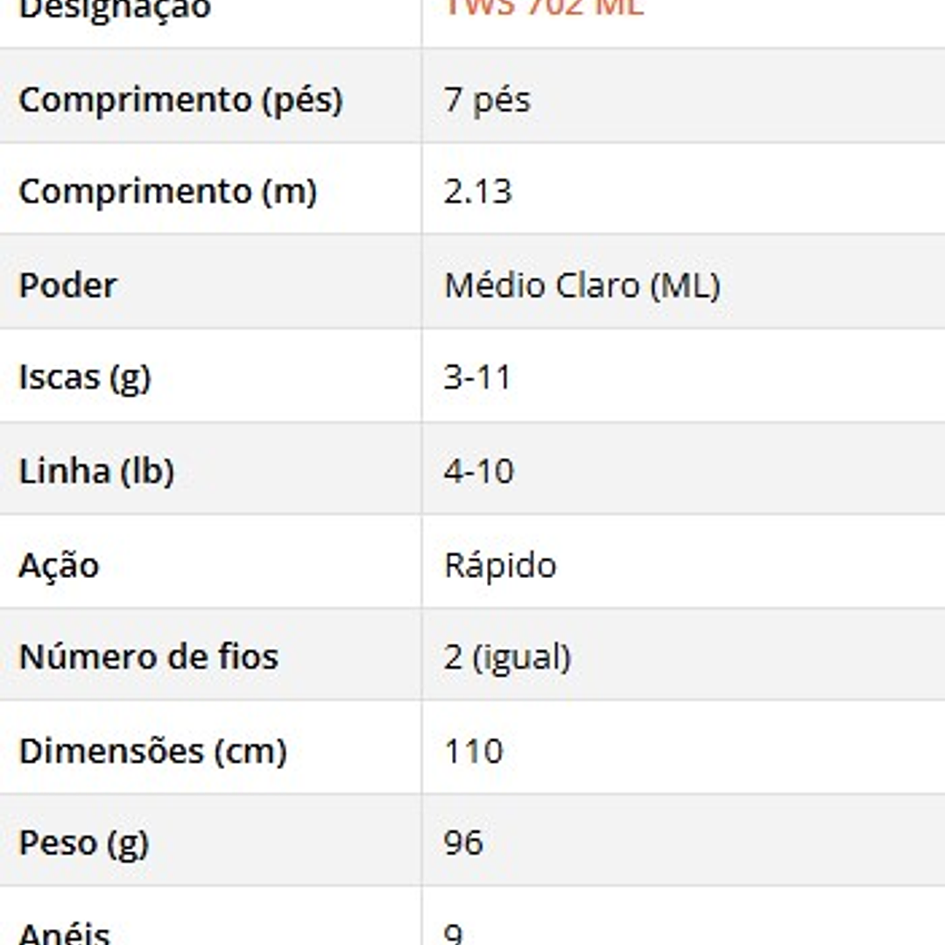Image resolution: width=945 pixels, height=945 pixels.
Task: Click the Comprimento (pés) row label
Action: tap(180, 100)
